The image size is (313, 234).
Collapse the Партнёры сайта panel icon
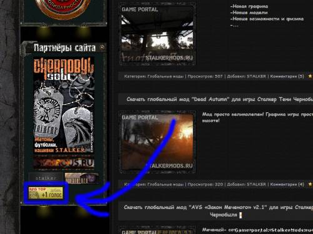tap(102, 47)
